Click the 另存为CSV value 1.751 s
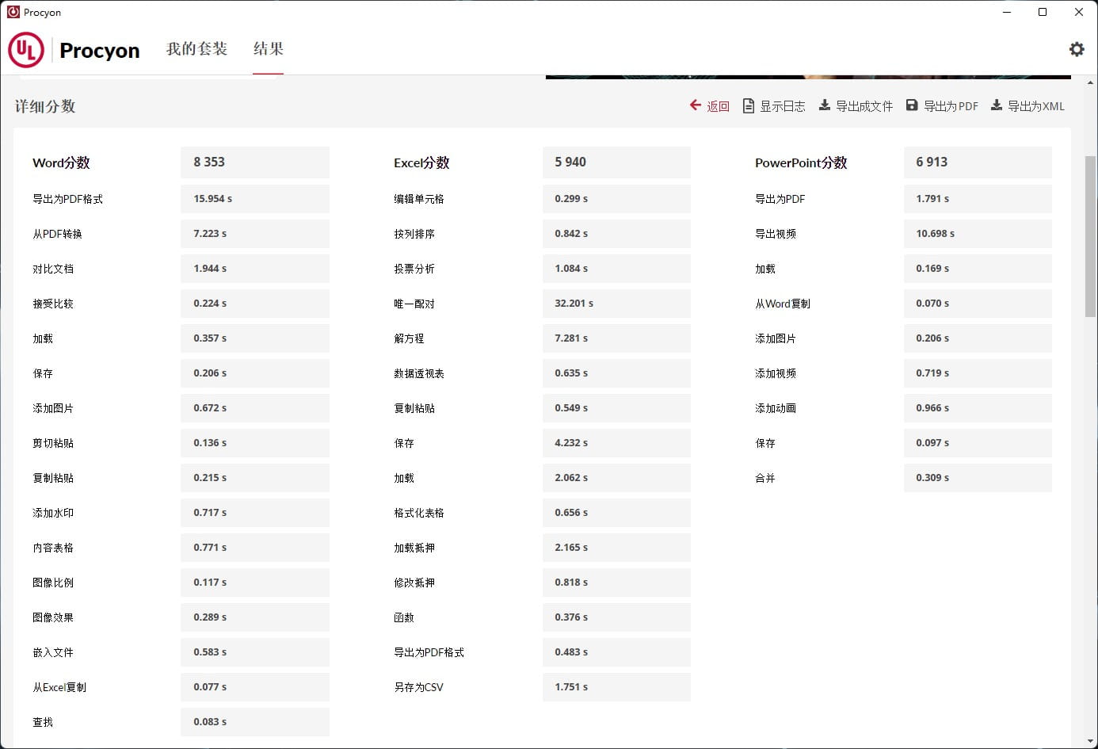1098x749 pixels. (616, 687)
